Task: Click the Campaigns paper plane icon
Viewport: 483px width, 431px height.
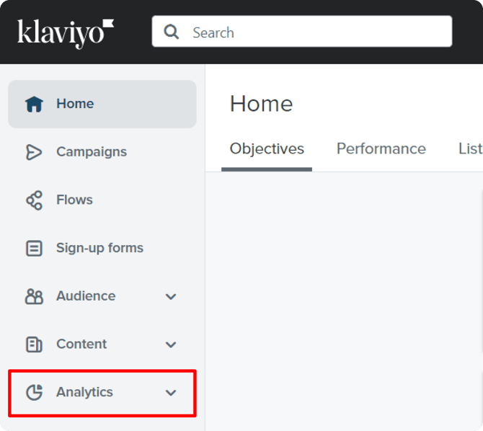Action: tap(34, 152)
